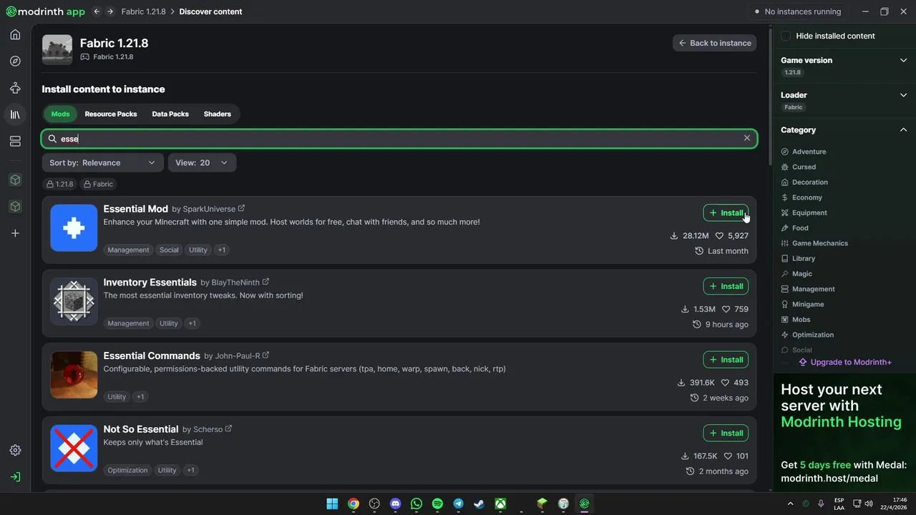Click the Modrinth Hosting advertisement
The height and width of the screenshot is (515, 916).
coord(844,433)
